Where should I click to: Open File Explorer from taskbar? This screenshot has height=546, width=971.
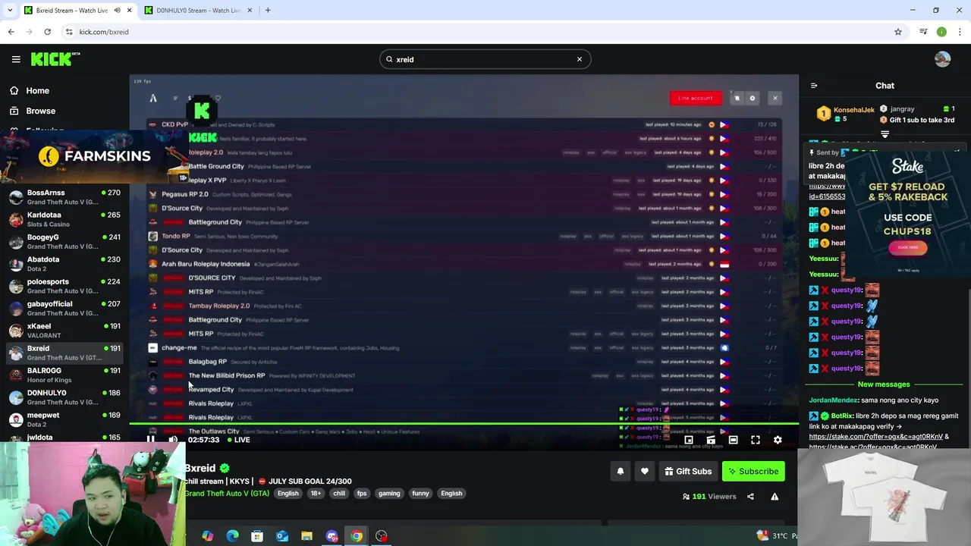point(306,536)
